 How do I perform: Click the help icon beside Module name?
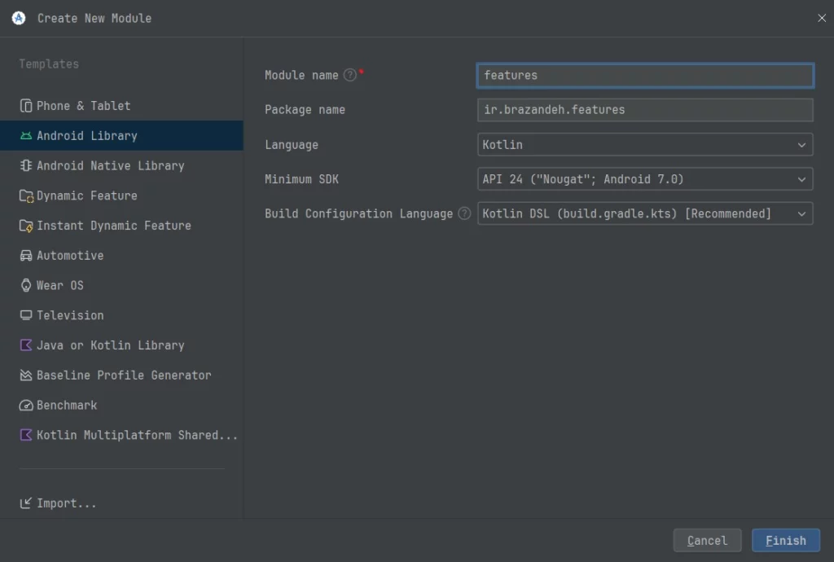[x=350, y=75]
